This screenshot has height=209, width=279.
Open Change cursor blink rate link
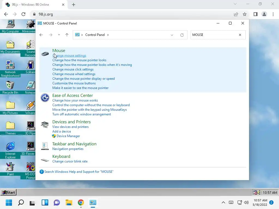[x=70, y=161]
